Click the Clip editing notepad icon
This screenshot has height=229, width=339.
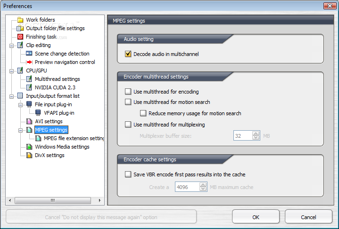coord(20,45)
